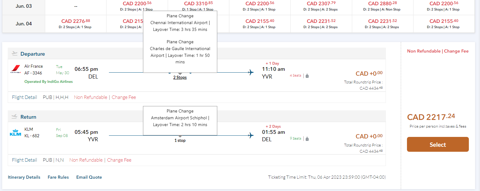Click the airplane arrow icon before YVR arrival
Viewport: 480px width, 191px height.
[x=251, y=73]
